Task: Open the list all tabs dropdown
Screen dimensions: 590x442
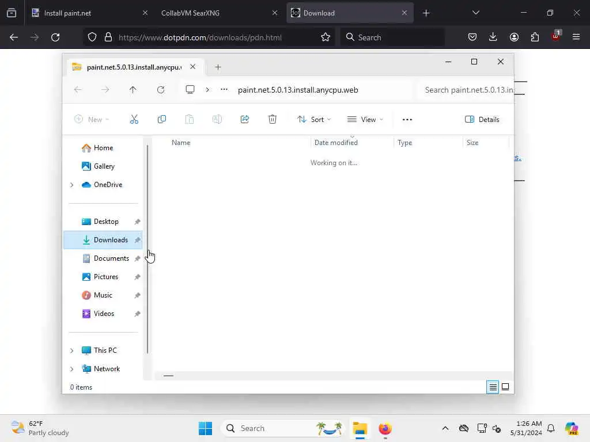Action: 476,13
